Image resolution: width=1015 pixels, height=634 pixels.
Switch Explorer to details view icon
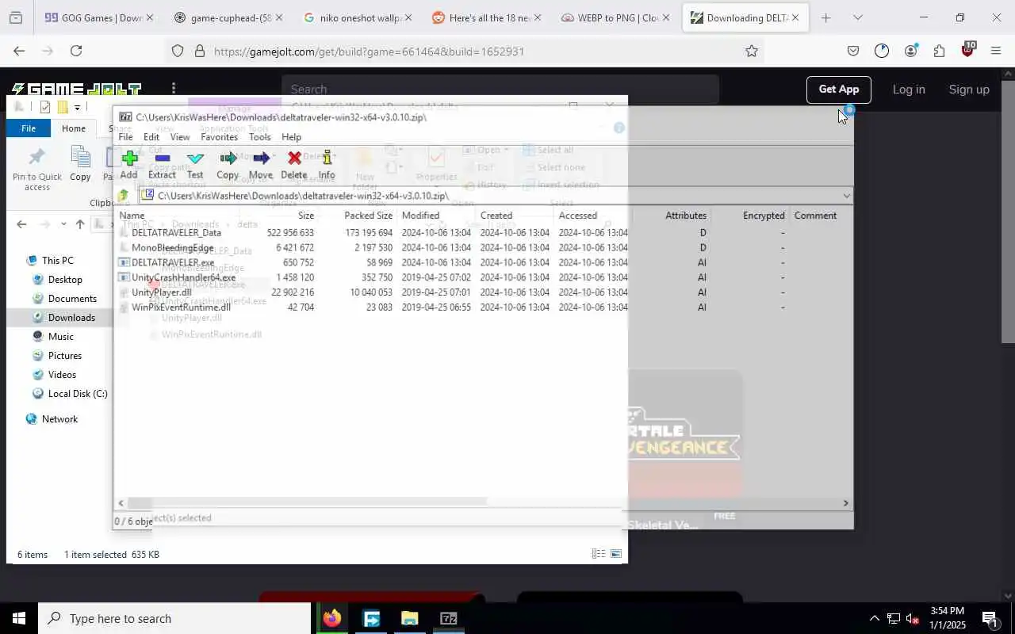point(599,554)
